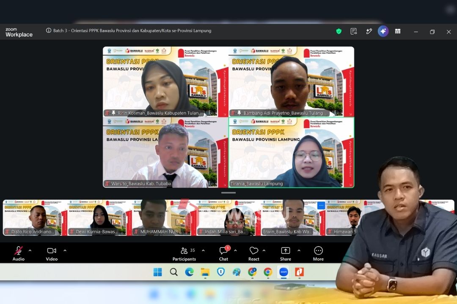
Task: Open the More options menu
Action: (x=318, y=254)
